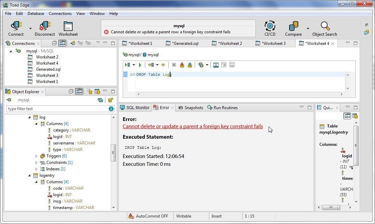Expand the Constraints [1] node
The width and height of the screenshot is (375, 224).
click(36, 162)
